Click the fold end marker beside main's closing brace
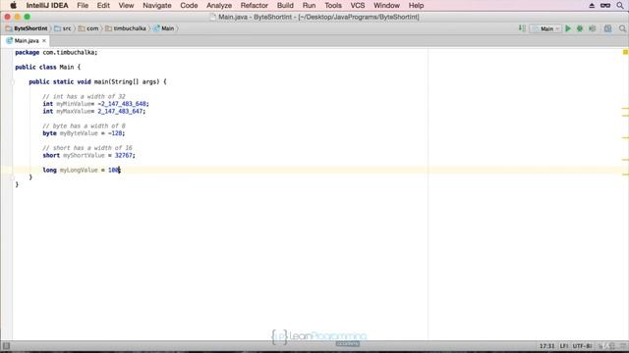 [13, 177]
